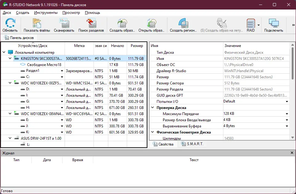296x194 pixels.
Task: Open dropdown arrow for partition I:
Action: [x=62, y=95]
